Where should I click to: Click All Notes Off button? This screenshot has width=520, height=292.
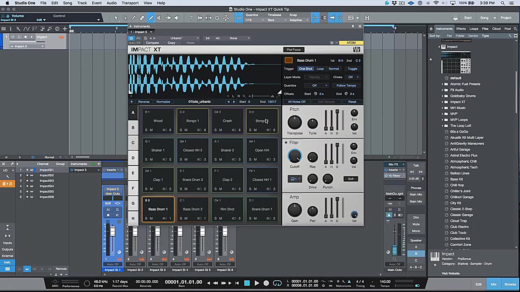click(297, 102)
